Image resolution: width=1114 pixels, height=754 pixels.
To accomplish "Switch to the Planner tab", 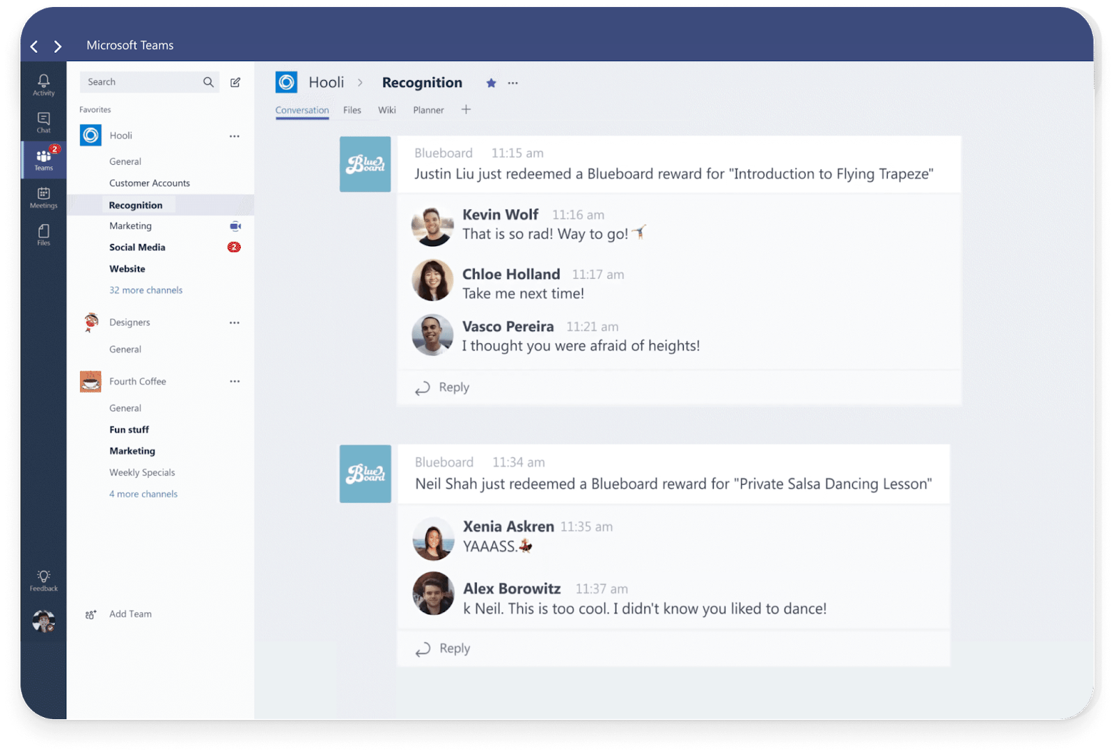I will (428, 110).
